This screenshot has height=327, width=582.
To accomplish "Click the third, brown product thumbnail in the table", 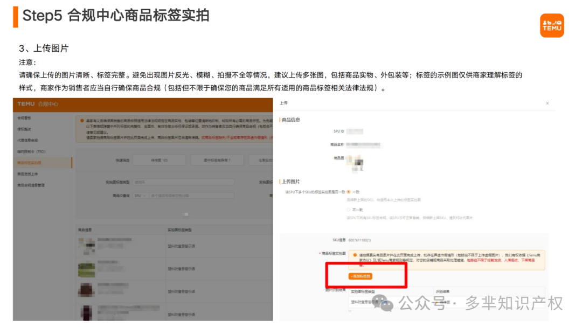I will (86, 290).
